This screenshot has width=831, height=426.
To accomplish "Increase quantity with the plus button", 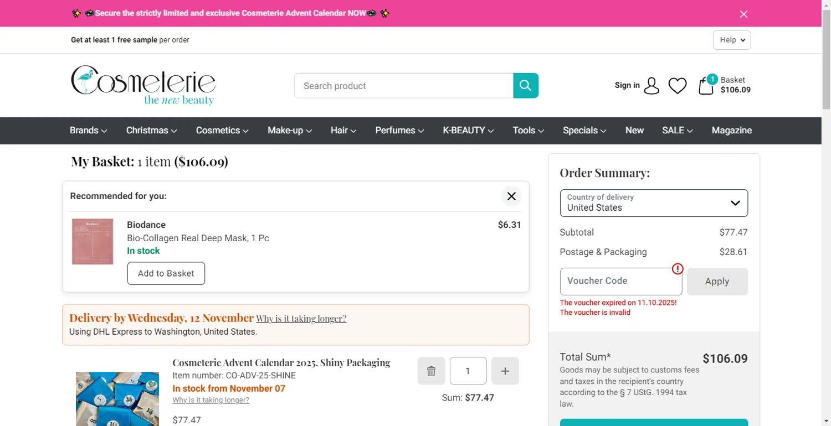I will [505, 371].
